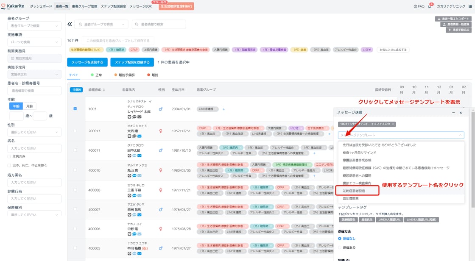475x261 pixels.
Task: Click the notification bell icon
Action: (x=430, y=6)
